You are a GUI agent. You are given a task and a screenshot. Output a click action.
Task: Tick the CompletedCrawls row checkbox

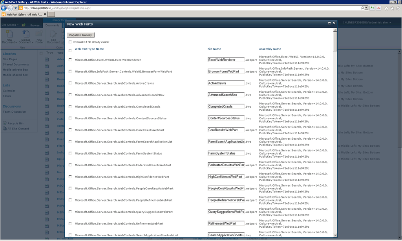70,106
